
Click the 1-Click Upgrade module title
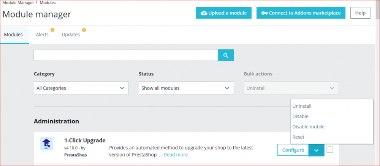pyautogui.click(x=85, y=140)
